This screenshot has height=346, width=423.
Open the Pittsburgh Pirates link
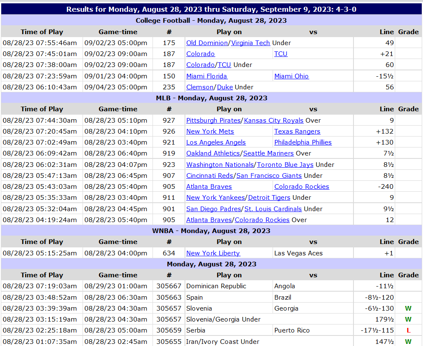213,121
